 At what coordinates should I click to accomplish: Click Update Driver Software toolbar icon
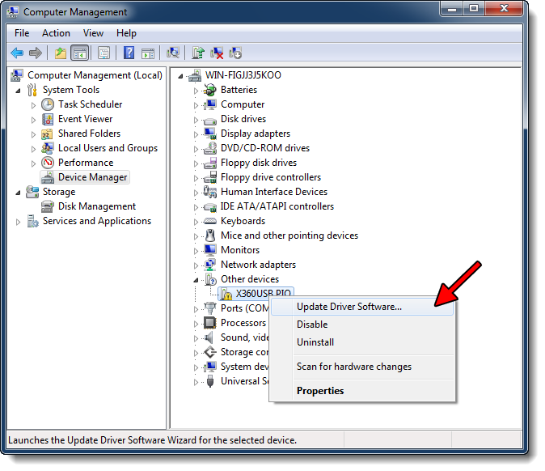[198, 53]
